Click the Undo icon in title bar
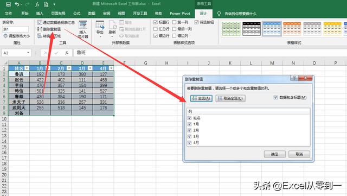Screen dimensions: 347x196 (17, 4)
